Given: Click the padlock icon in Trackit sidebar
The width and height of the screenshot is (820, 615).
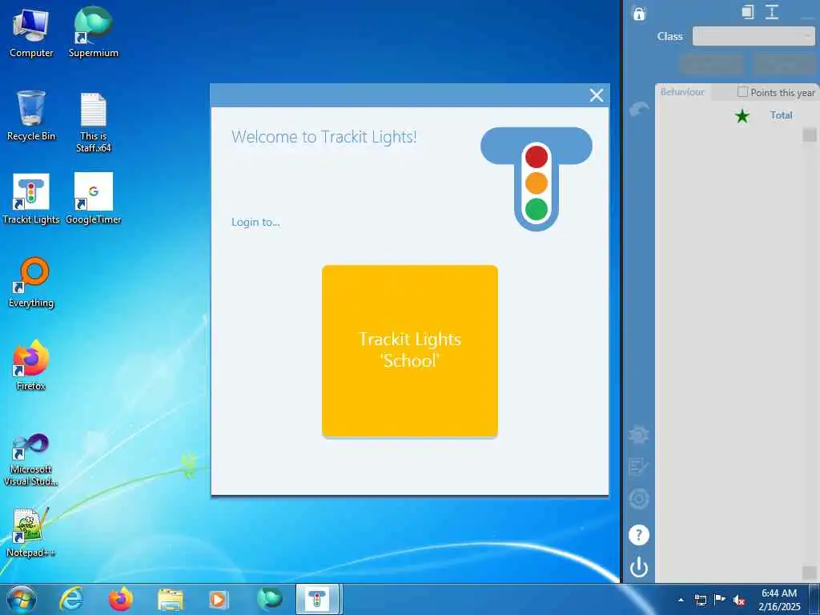Looking at the screenshot, I should [639, 13].
